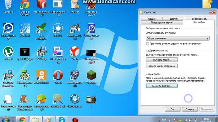218x122 pixels.
Task: Click the Выбрать файл... button
Action: pos(162,60)
